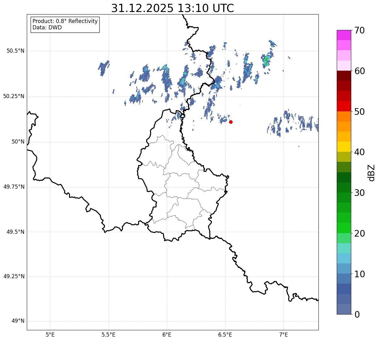The height and width of the screenshot is (341, 379).
Task: Click the red station marker dot
Action: [231, 122]
